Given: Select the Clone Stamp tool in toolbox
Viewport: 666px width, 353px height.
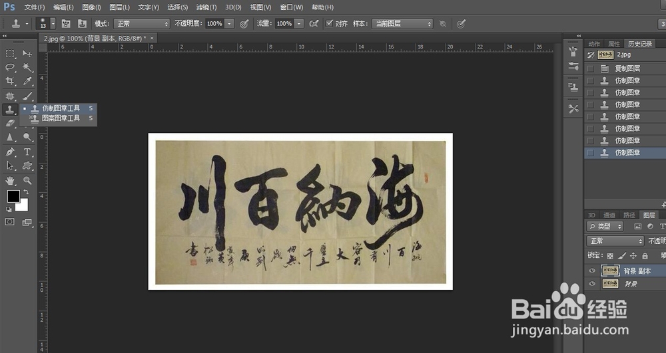Looking at the screenshot, I should [10, 109].
